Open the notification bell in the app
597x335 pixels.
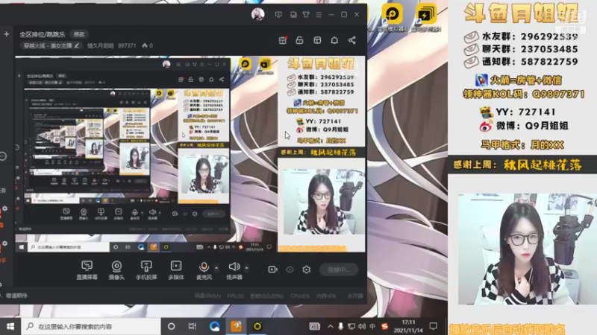[x=334, y=40]
